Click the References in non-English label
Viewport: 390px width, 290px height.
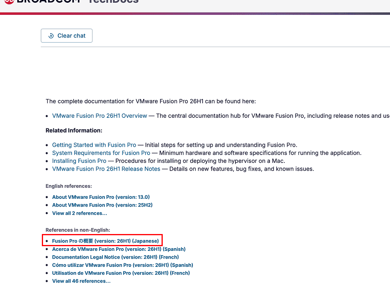point(78,230)
